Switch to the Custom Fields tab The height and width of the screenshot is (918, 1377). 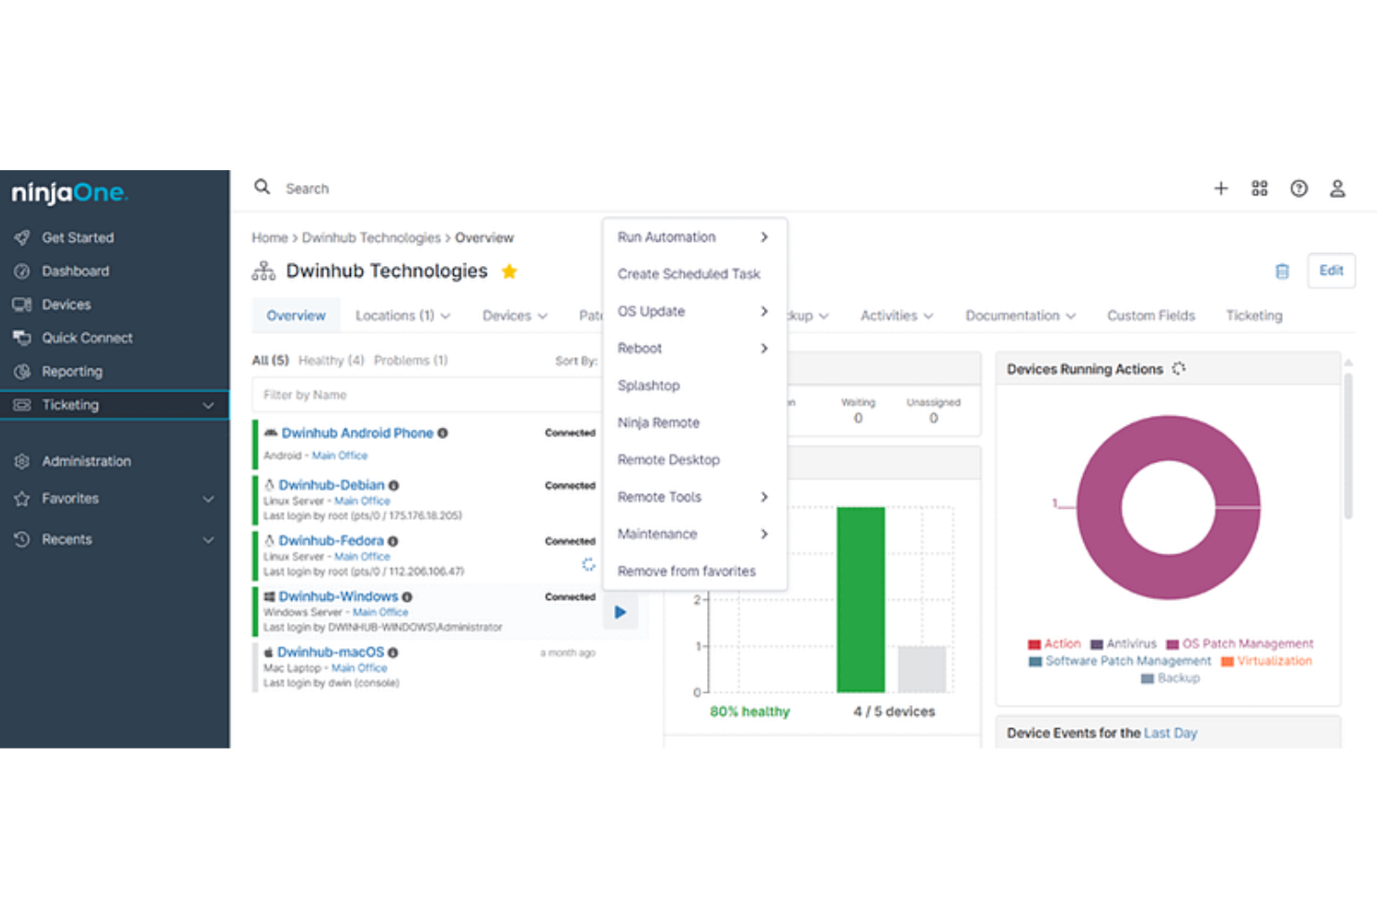pyautogui.click(x=1151, y=315)
